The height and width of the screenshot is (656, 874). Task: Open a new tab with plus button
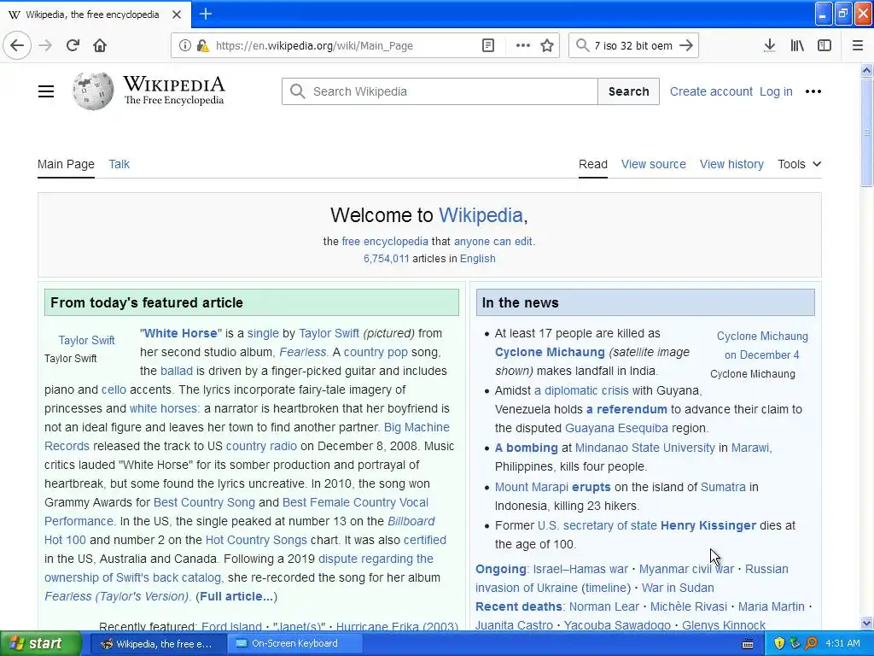click(x=205, y=14)
